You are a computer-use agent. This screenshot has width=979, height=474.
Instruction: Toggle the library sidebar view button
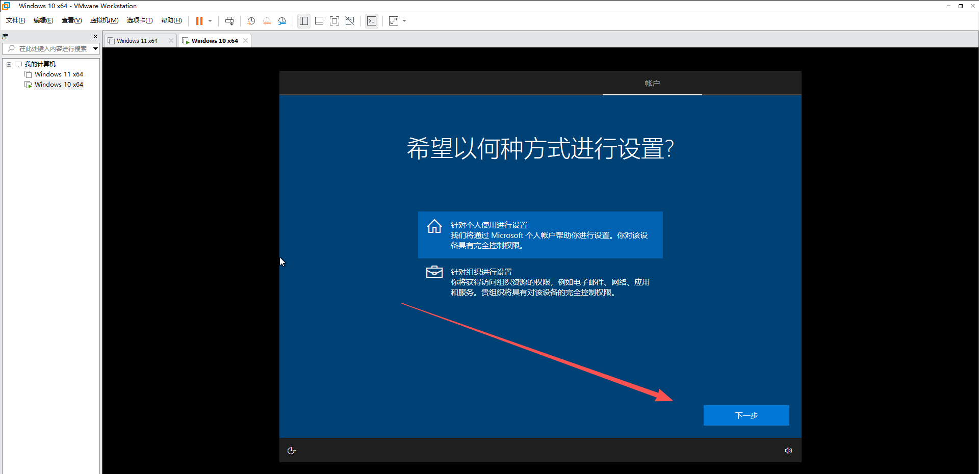pyautogui.click(x=304, y=21)
